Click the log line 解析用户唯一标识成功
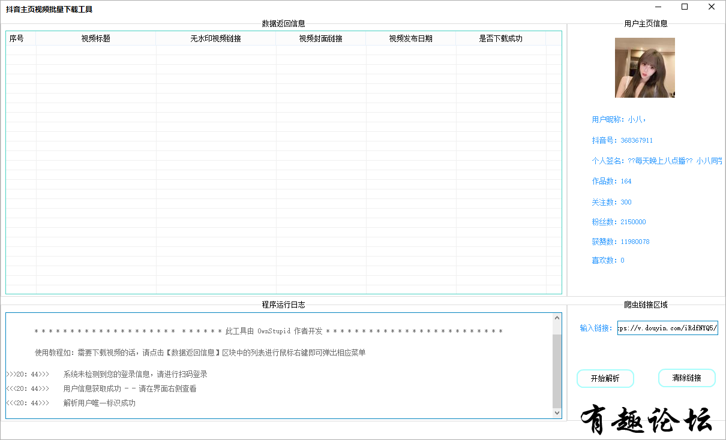Image resolution: width=726 pixels, height=440 pixels. click(x=71, y=403)
